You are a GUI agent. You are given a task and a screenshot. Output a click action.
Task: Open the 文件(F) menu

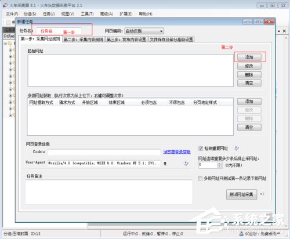12,14
